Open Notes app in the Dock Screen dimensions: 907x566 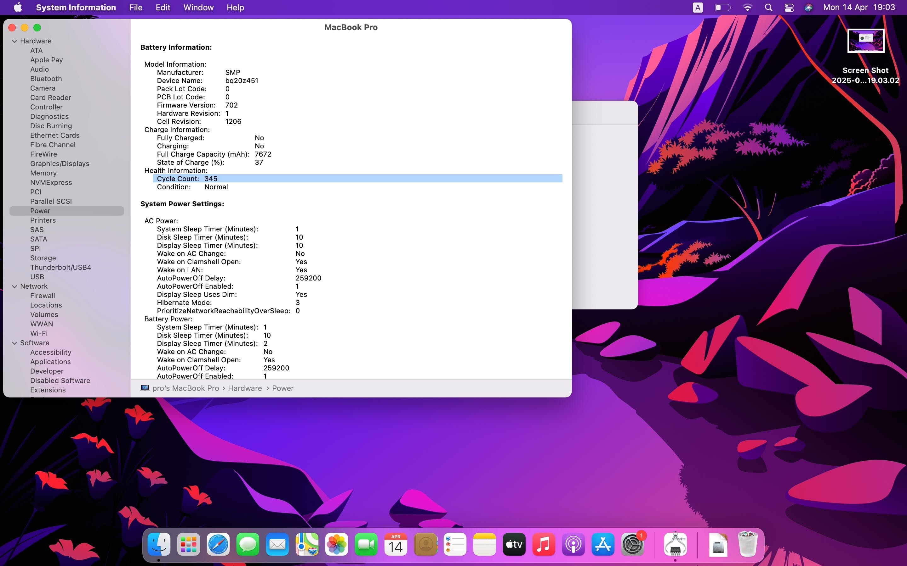[485, 544]
